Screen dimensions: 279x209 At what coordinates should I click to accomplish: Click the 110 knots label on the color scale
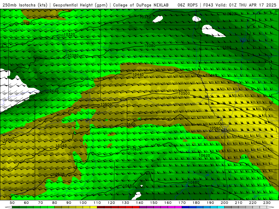coord(97,203)
